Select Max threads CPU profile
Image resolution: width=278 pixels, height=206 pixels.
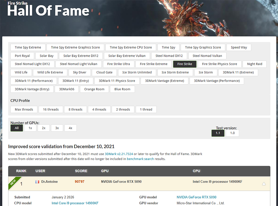tap(24, 109)
